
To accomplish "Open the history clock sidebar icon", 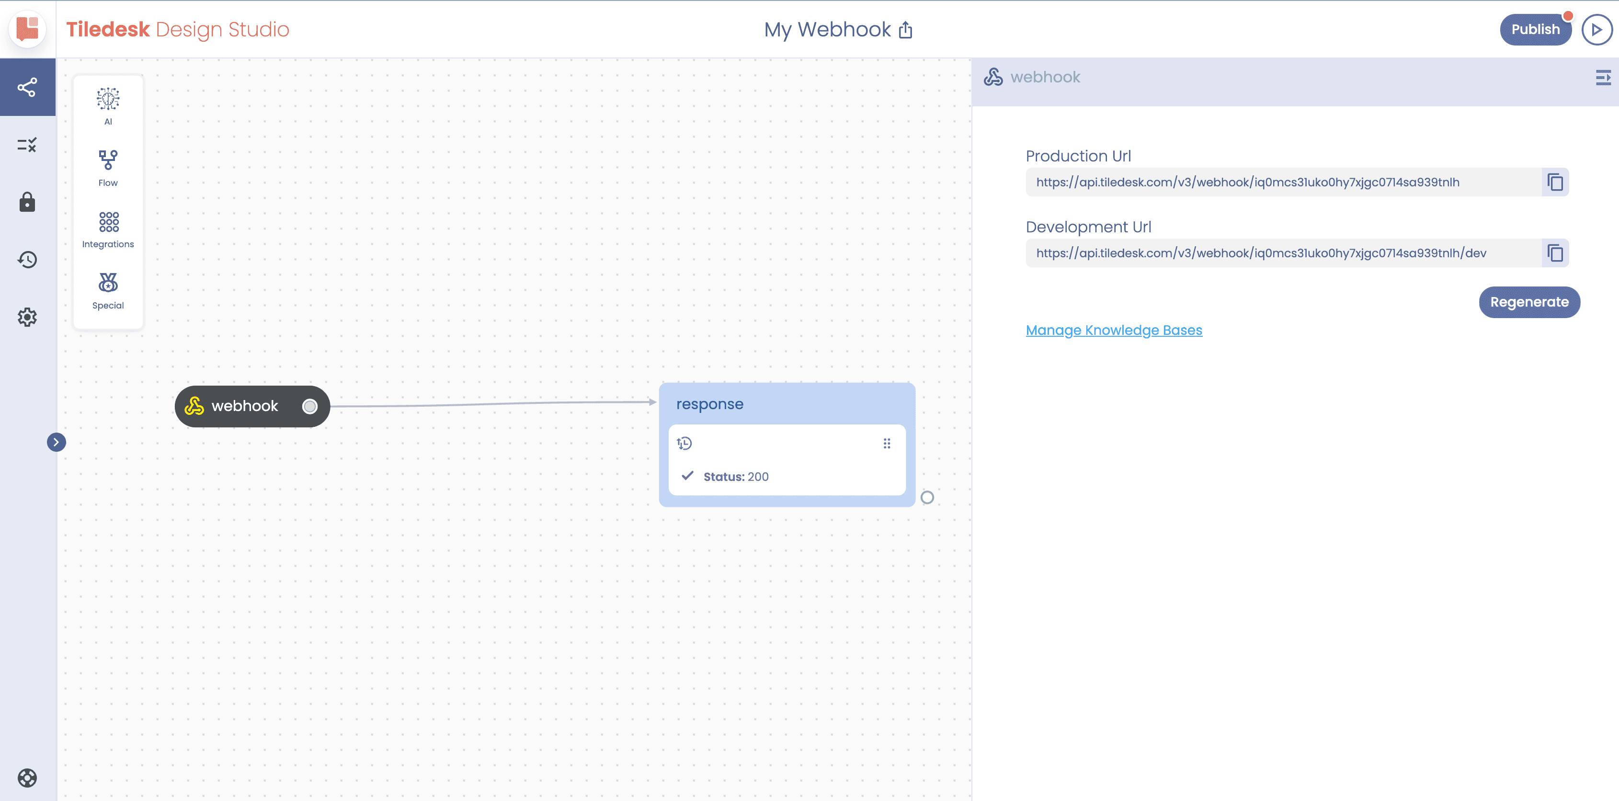I will (28, 260).
